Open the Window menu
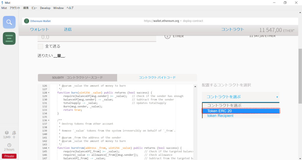The image size is (302, 160). coord(58,8)
